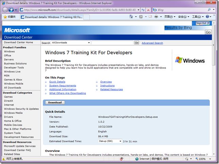The image size is (219, 164).
Task: Click the scrollbar down arrow
Action: click(214, 154)
